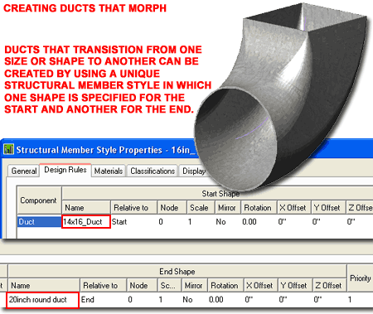Switch to the General tab
373x314 pixels.
24,171
